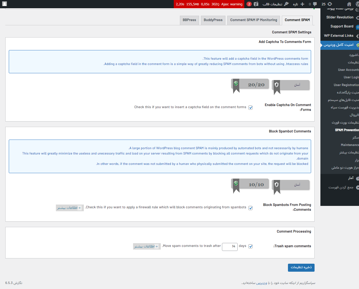The width and height of the screenshot is (359, 289).
Task: Expand more info for spambot firewall rule
Action: (x=70, y=208)
